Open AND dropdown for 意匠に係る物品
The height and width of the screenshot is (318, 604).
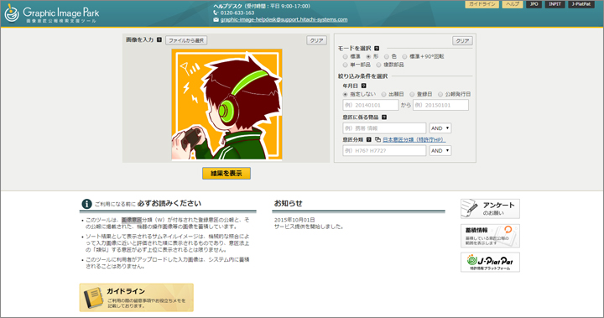(440, 128)
